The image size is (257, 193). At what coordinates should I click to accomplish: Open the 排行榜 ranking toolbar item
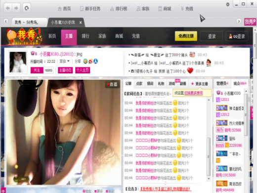tap(119, 8)
